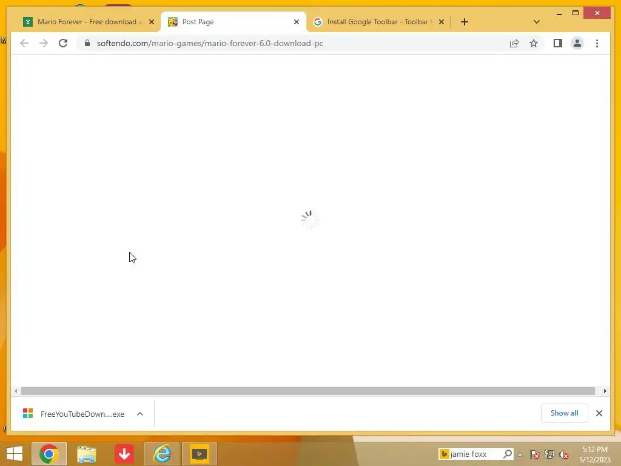Viewport: 621px width, 466px height.
Task: Open the red download arrow taskbar app
Action: [x=124, y=454]
